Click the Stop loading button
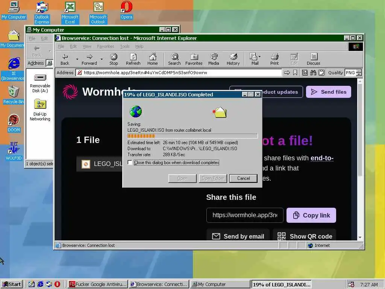Image resolution: width=385 pixels, height=289 pixels. 114,59
